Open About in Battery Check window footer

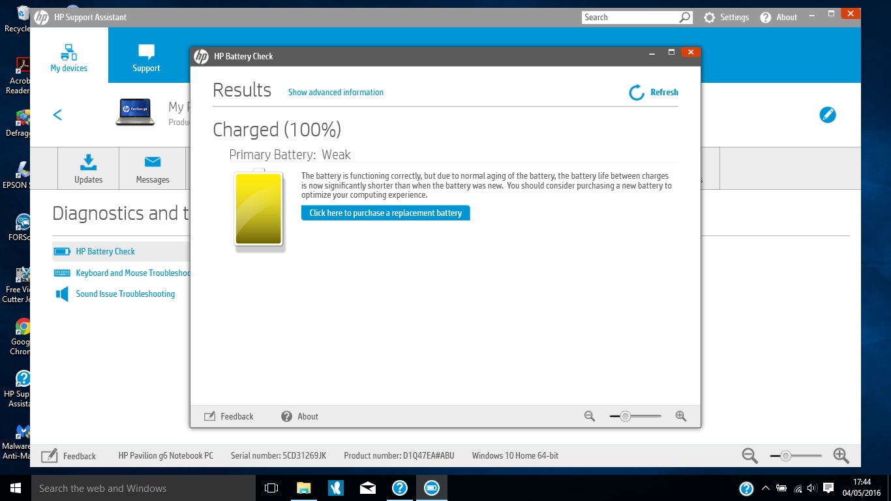click(299, 416)
